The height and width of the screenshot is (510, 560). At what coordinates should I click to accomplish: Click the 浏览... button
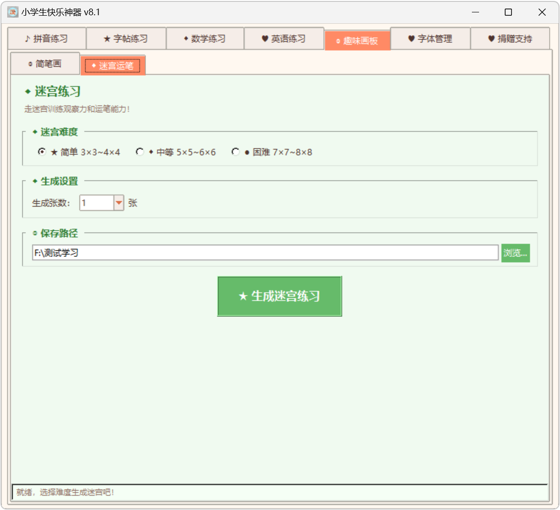point(515,253)
